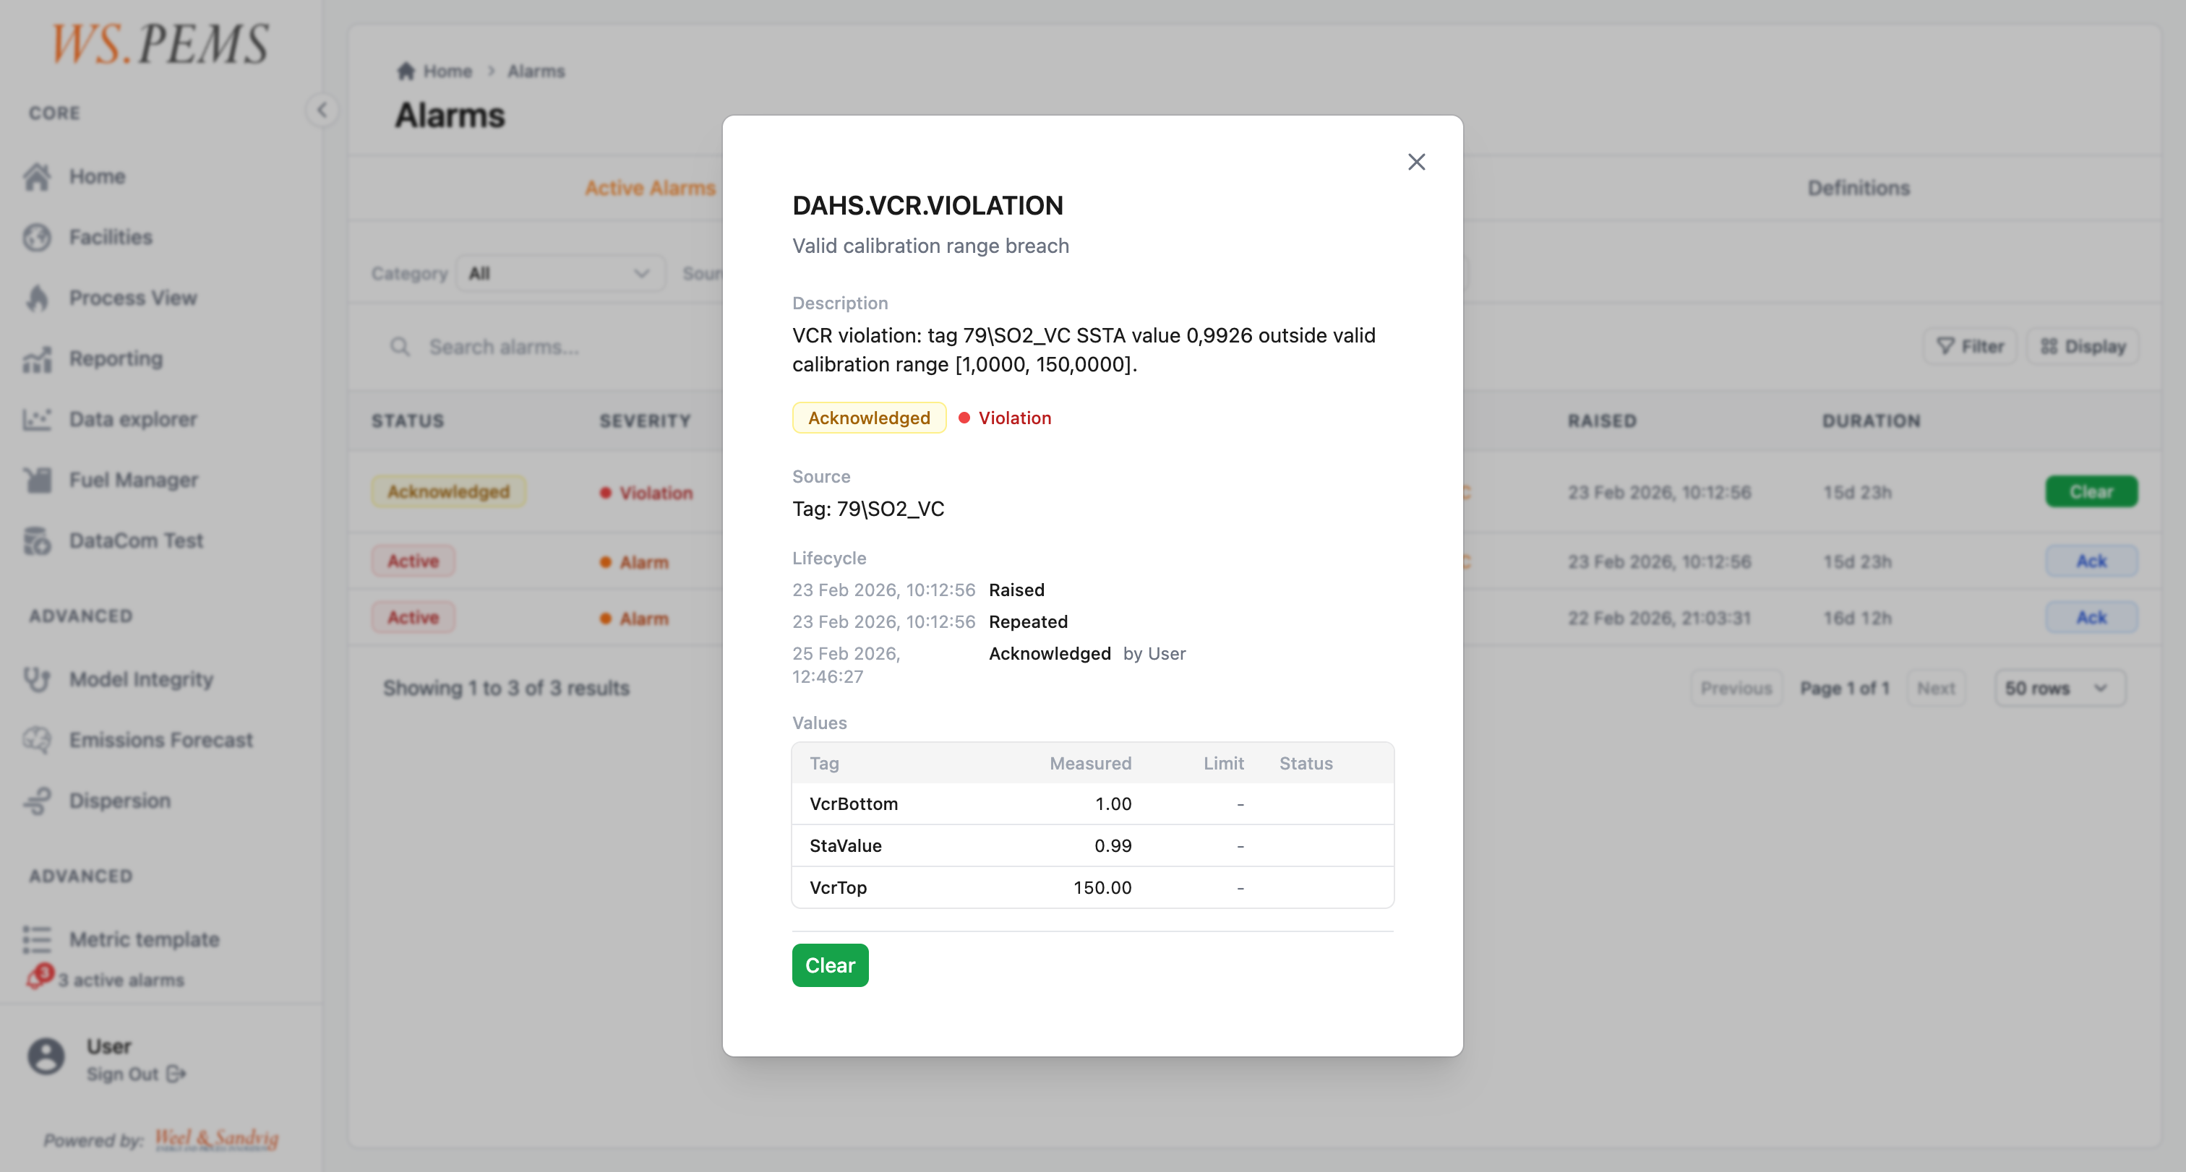This screenshot has width=2186, height=1172.
Task: Close the DAHS.VCR.VIOLATION dialog with X
Action: click(1416, 161)
